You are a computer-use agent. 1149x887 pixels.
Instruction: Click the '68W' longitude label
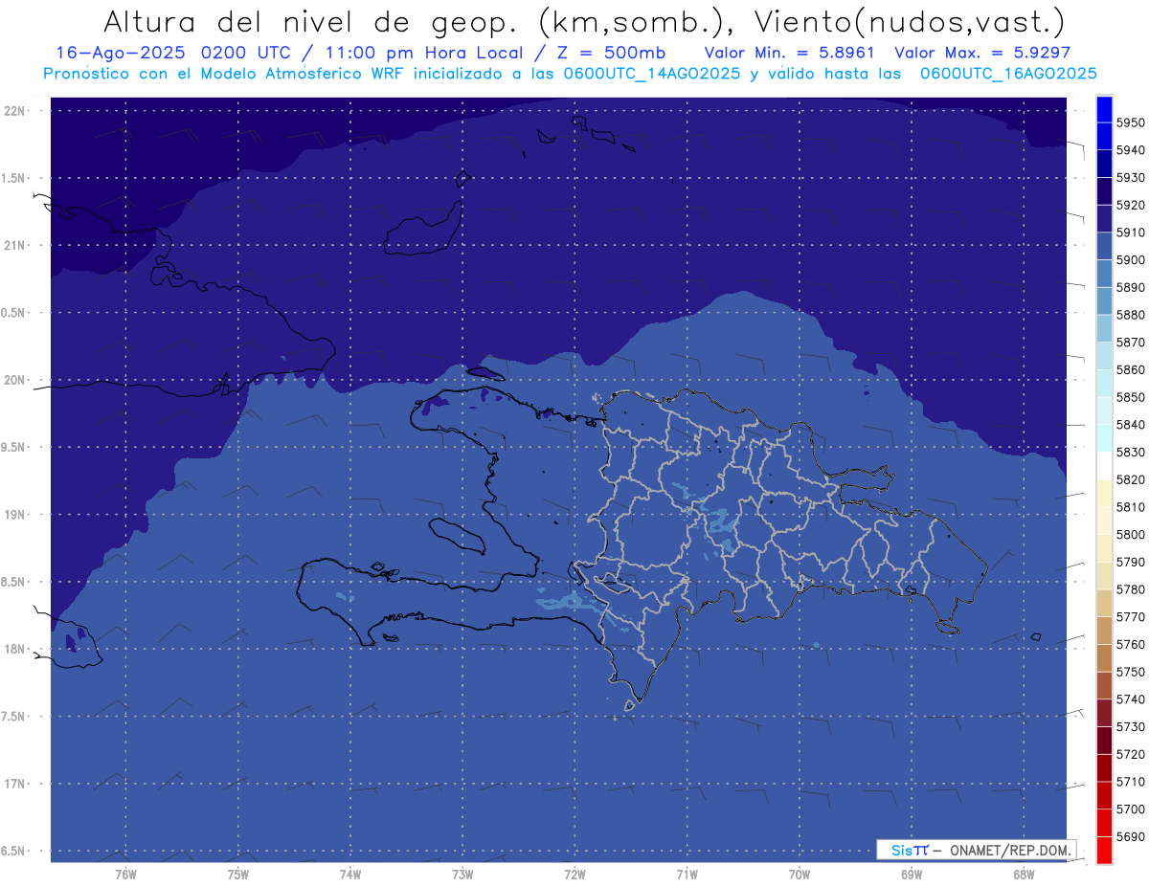point(1024,874)
